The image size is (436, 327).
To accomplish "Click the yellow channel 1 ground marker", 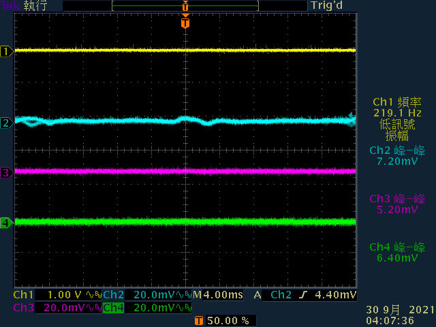I will [x=6, y=51].
